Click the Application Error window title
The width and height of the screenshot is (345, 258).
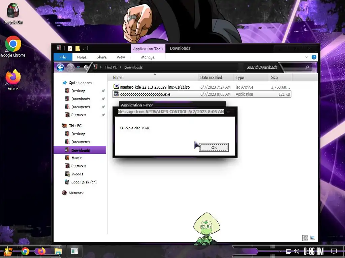point(137,105)
